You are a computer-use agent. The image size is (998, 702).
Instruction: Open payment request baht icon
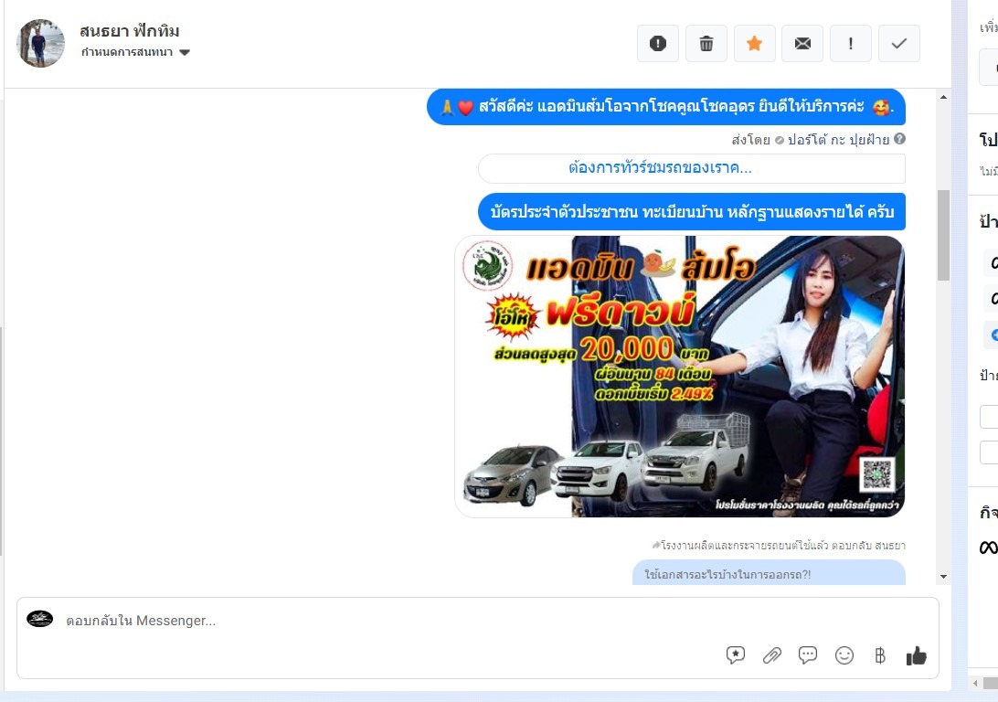coord(880,654)
